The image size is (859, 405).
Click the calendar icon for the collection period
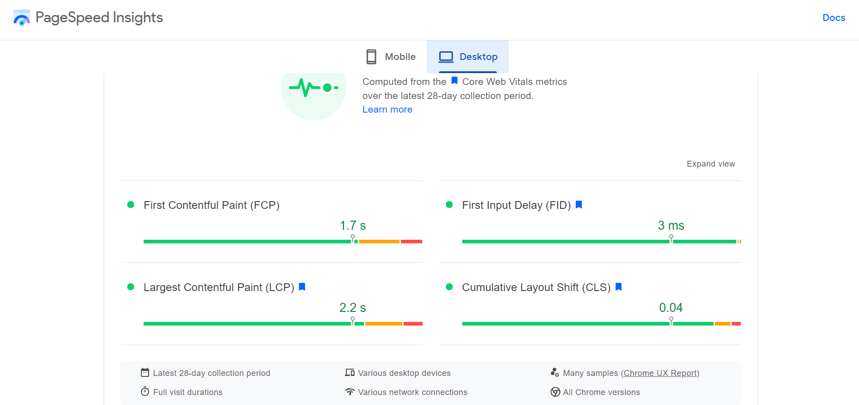[x=145, y=372]
